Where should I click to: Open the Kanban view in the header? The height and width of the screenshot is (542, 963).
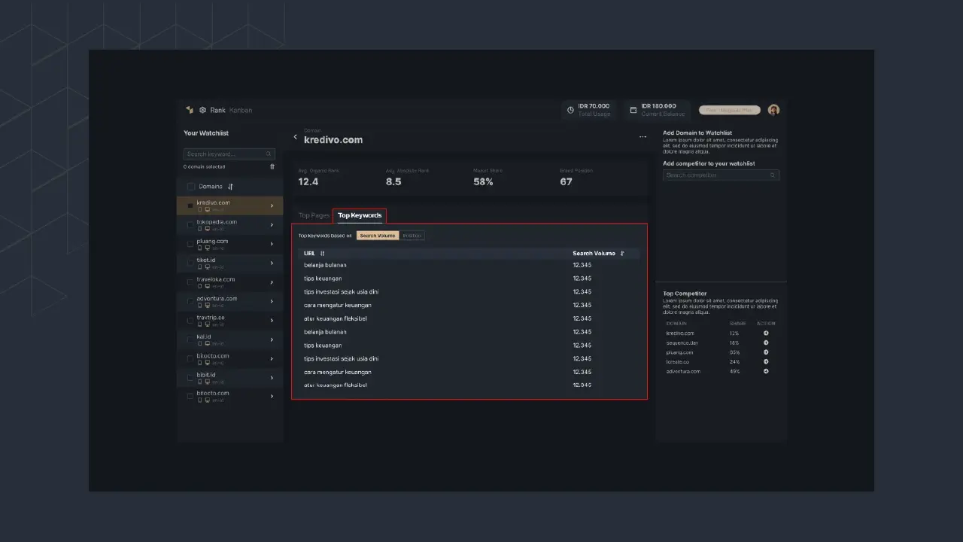(x=241, y=110)
